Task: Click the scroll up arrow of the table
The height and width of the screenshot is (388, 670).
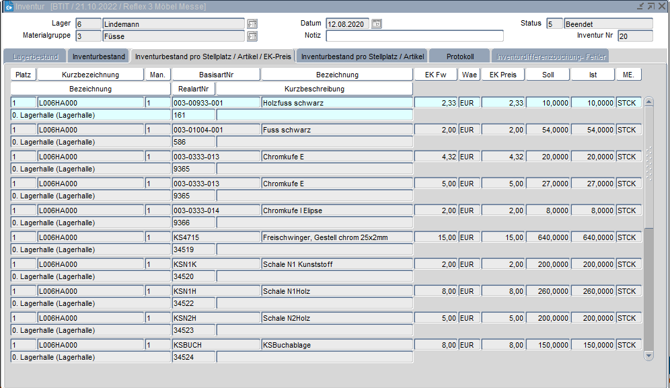Action: (648, 102)
